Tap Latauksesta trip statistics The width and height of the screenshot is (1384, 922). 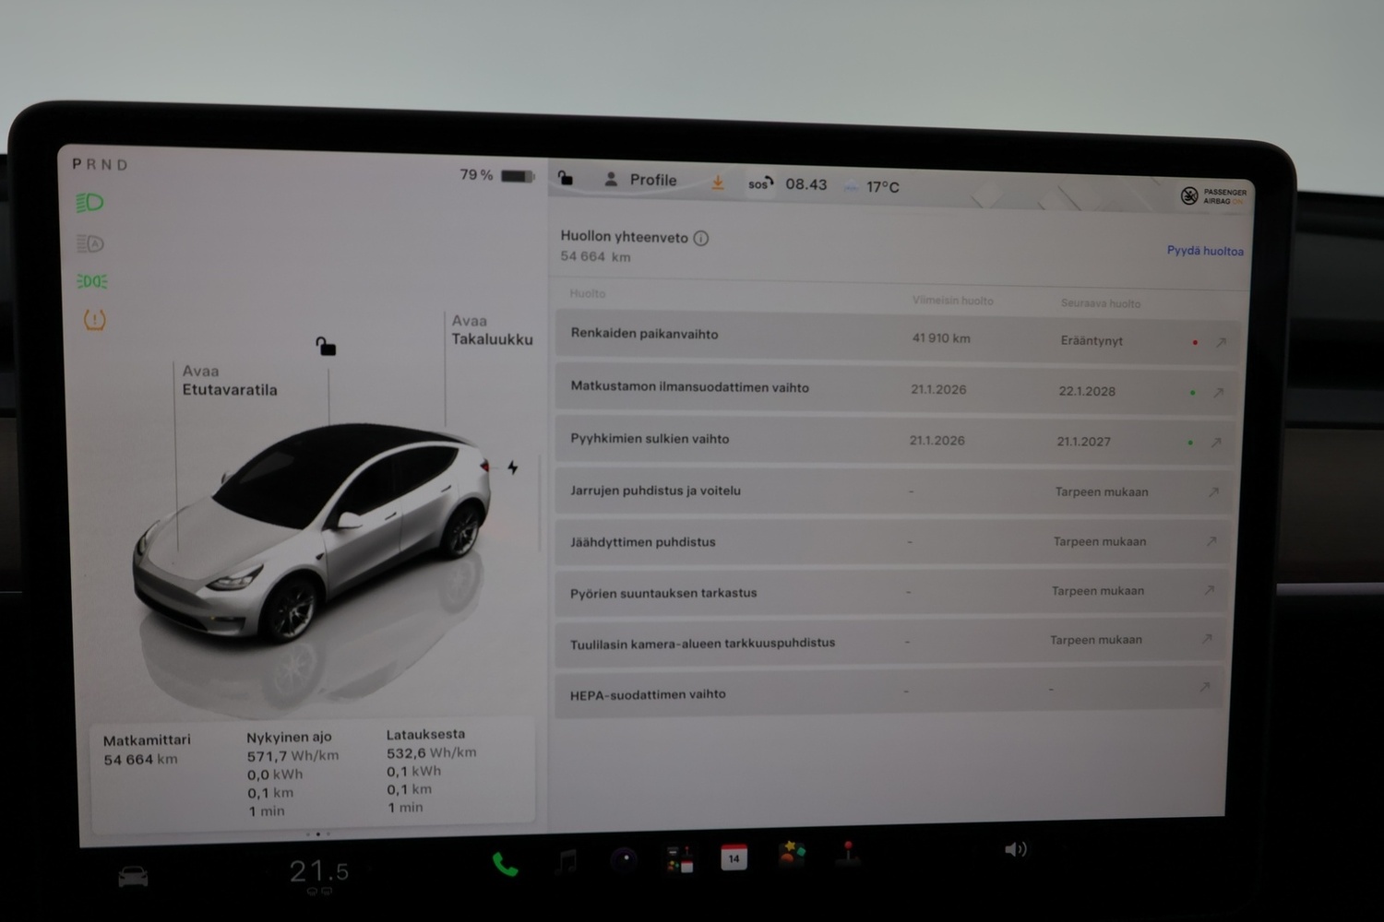coord(431,771)
